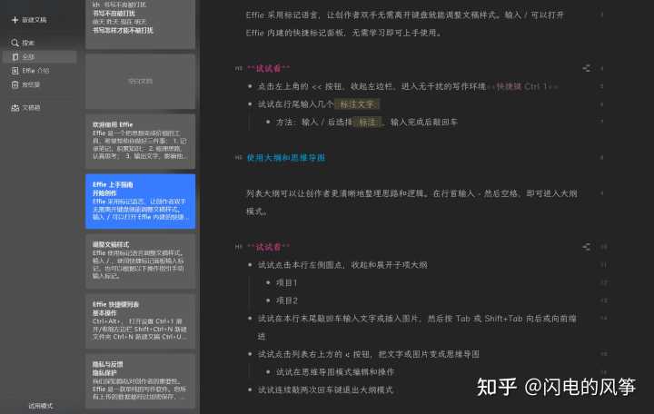This screenshot has height=414, width=654.
Task: Click heading marker left of first 试试看
Action: [x=238, y=68]
